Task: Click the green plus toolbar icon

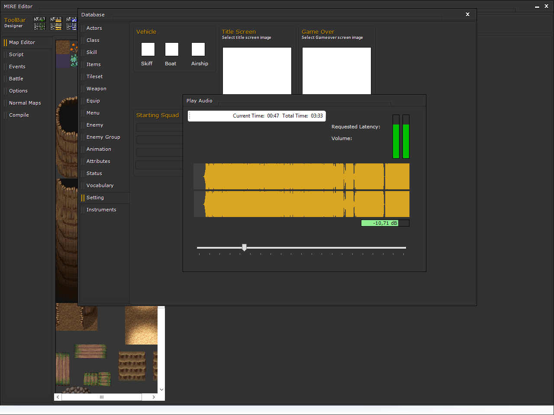Action: coord(39,23)
